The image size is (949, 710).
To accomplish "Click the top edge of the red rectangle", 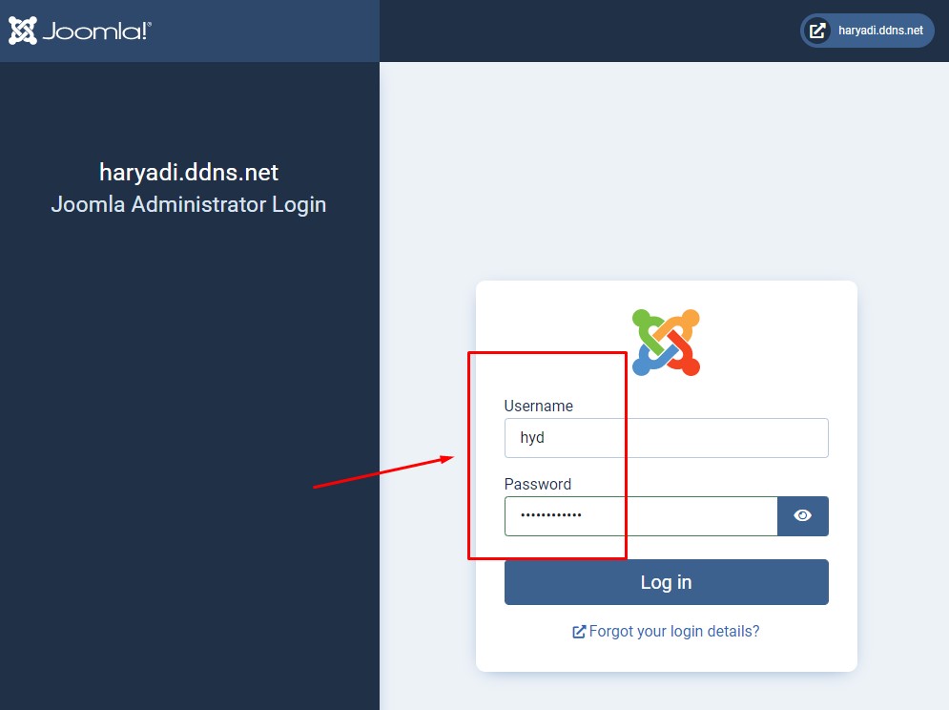I will click(547, 353).
